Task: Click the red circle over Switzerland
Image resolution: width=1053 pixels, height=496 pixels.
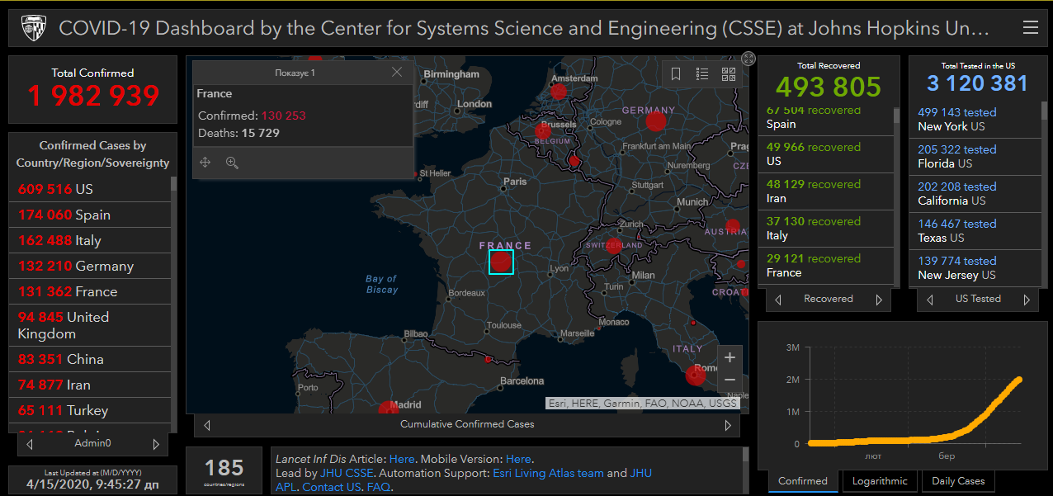Action: point(613,245)
